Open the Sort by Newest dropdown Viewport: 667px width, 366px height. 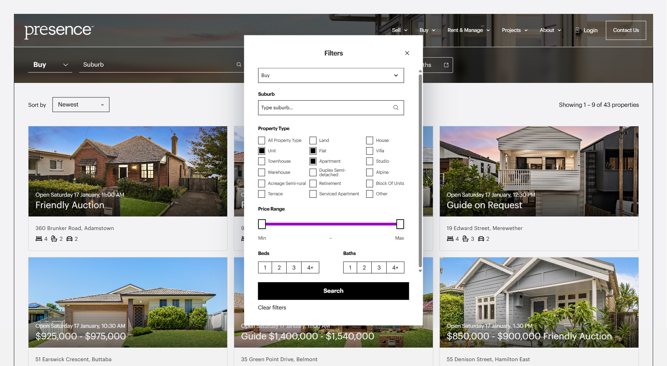coord(81,104)
